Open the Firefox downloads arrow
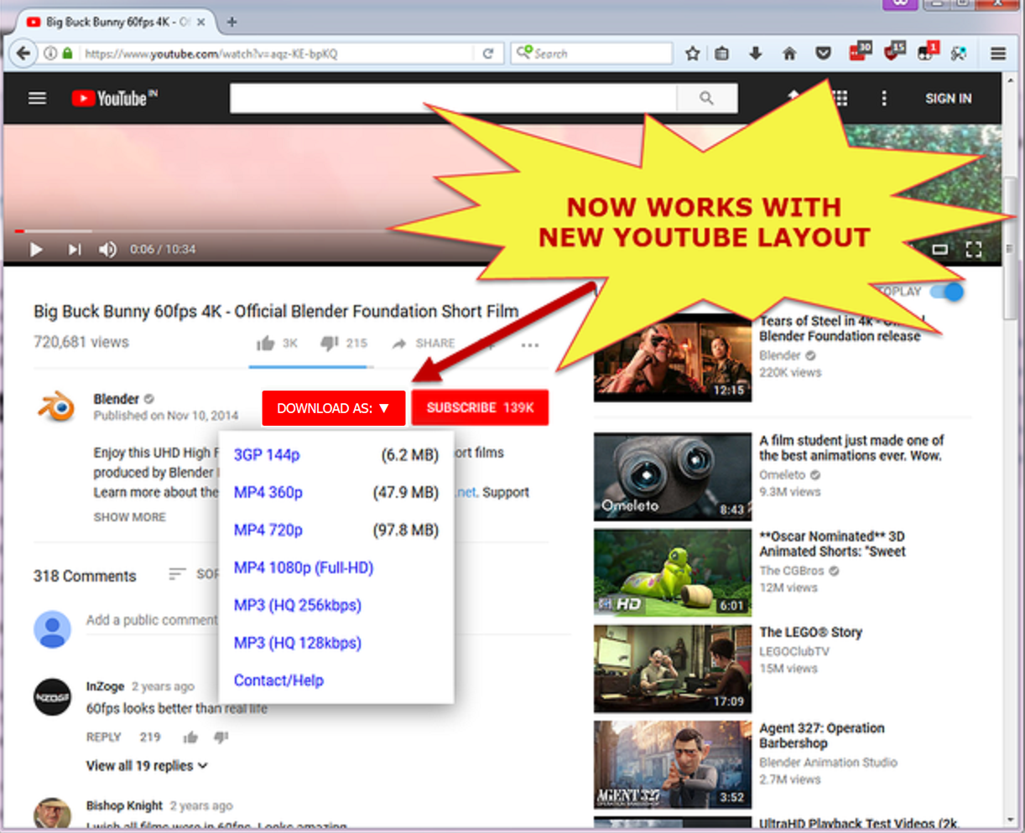This screenshot has width=1025, height=833. (x=755, y=54)
